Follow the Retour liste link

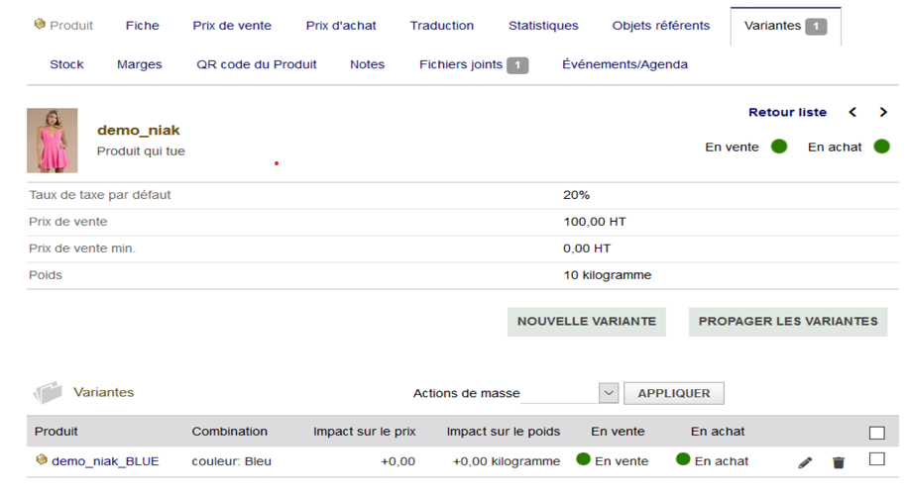pos(787,112)
